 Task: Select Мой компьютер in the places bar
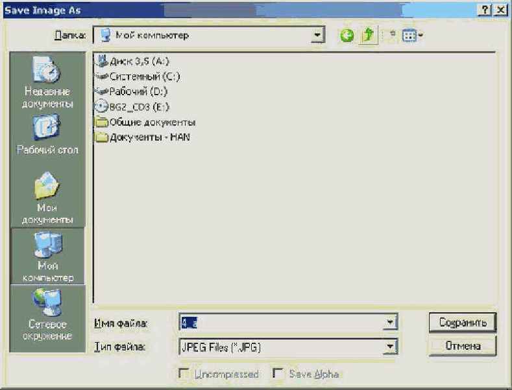coord(47,257)
